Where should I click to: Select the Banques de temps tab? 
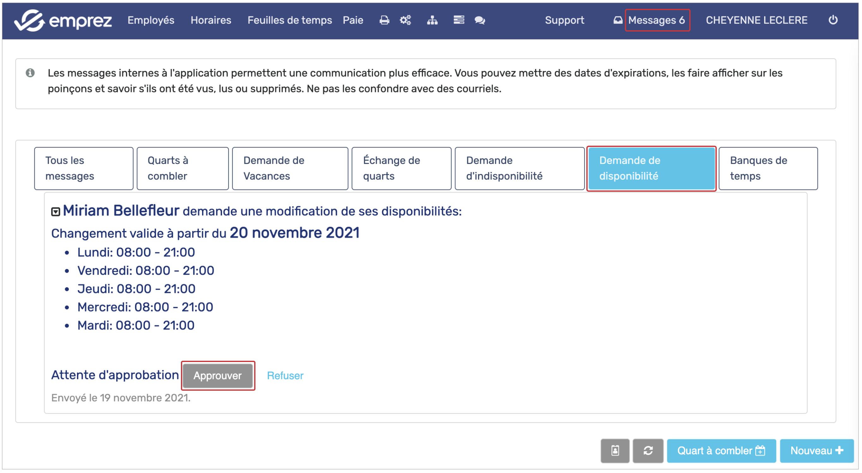coord(768,168)
